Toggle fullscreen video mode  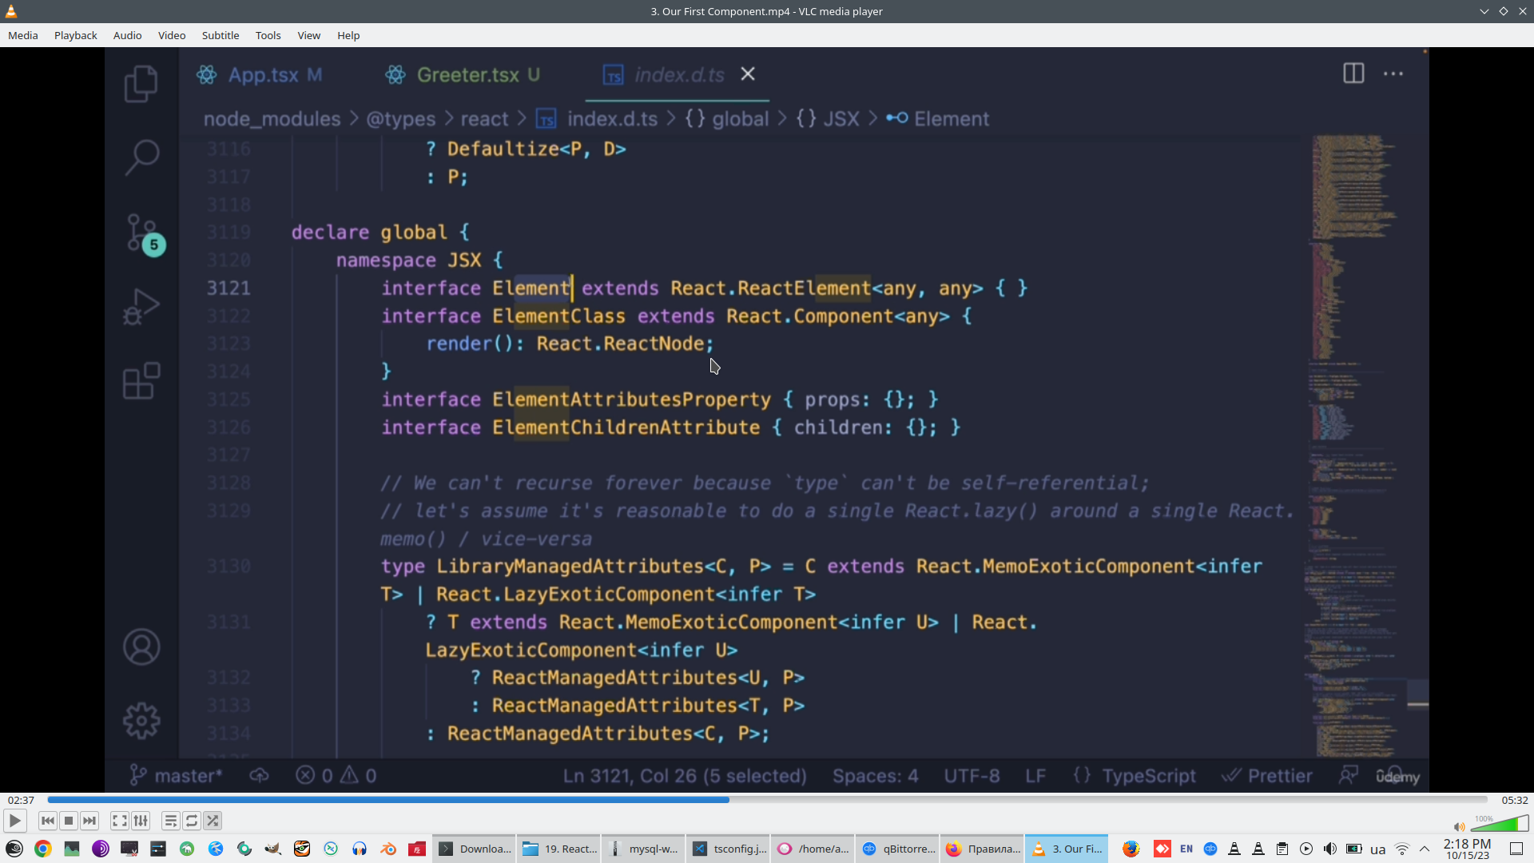120,821
